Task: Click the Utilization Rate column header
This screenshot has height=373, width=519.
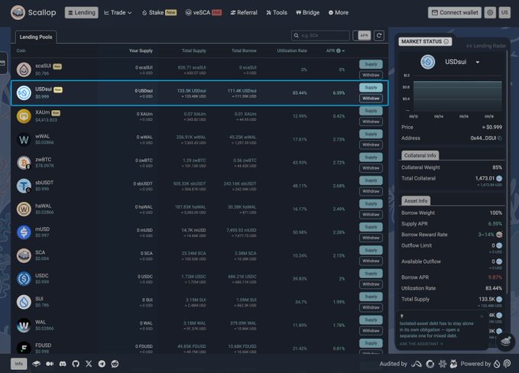Action: point(292,50)
